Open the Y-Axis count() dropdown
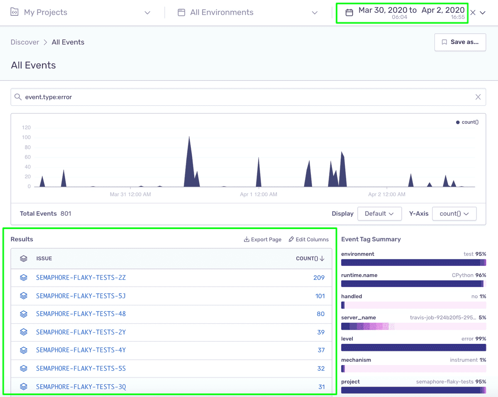Viewport: 498px width, 397px height. [x=454, y=214]
